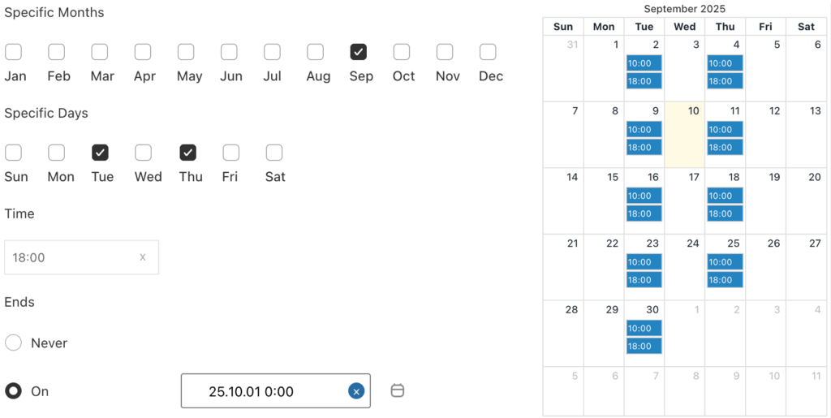The image size is (831, 418).
Task: Tick the Jan month checkbox
Action: [x=13, y=52]
